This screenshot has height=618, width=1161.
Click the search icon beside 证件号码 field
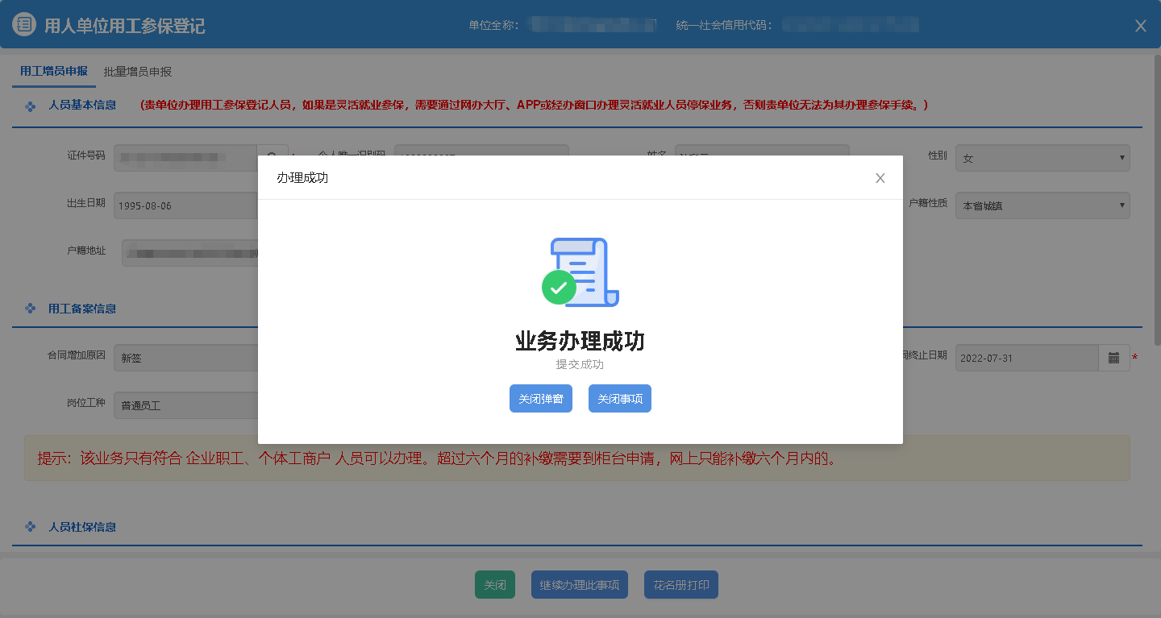tap(272, 158)
